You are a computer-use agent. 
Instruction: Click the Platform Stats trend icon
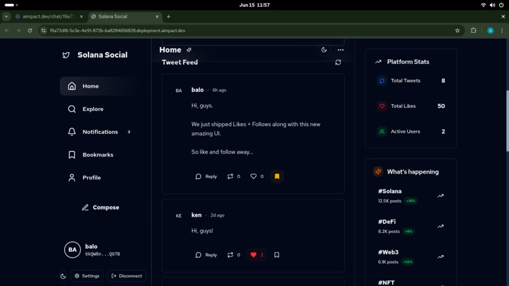[378, 62]
